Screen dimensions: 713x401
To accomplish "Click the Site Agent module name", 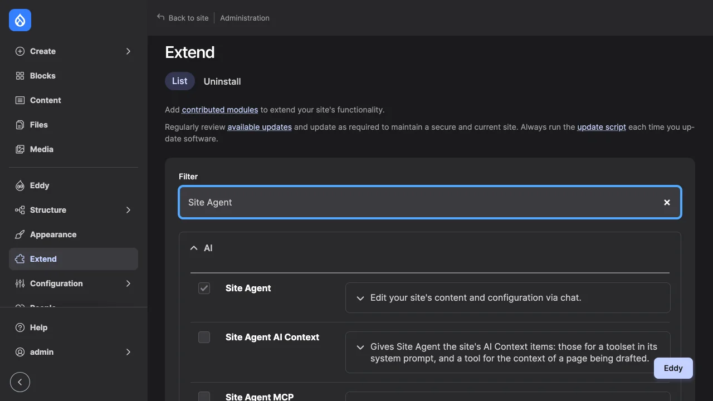I will pos(248,288).
